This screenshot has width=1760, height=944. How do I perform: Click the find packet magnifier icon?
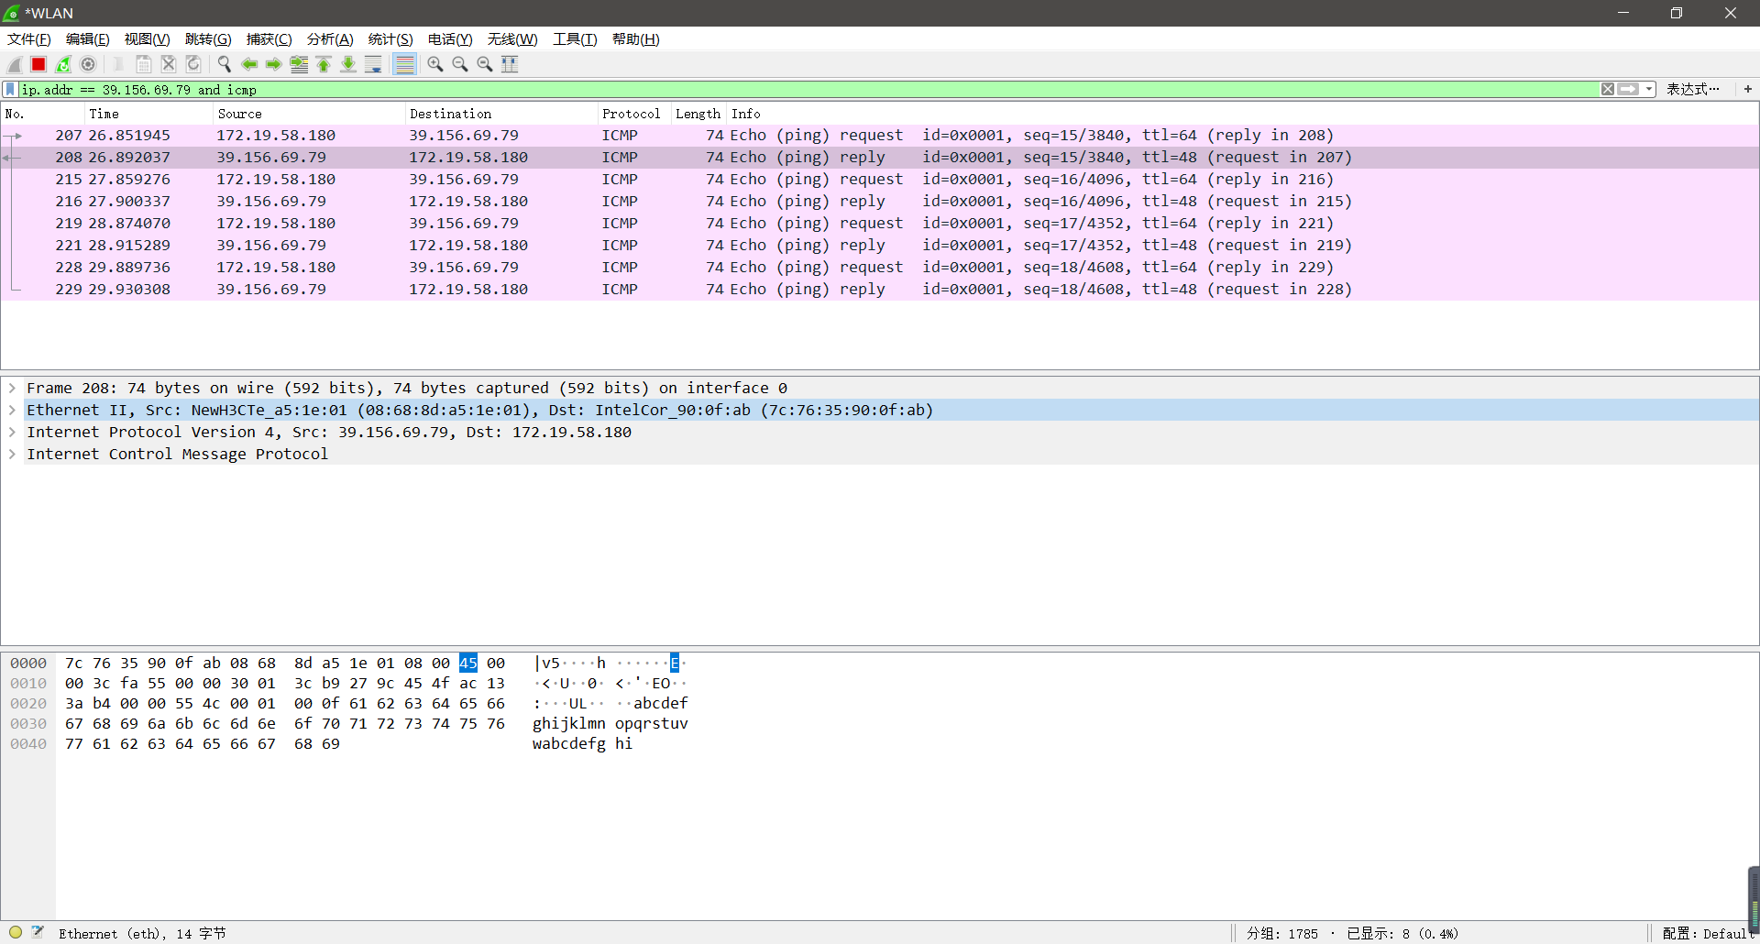tap(224, 64)
